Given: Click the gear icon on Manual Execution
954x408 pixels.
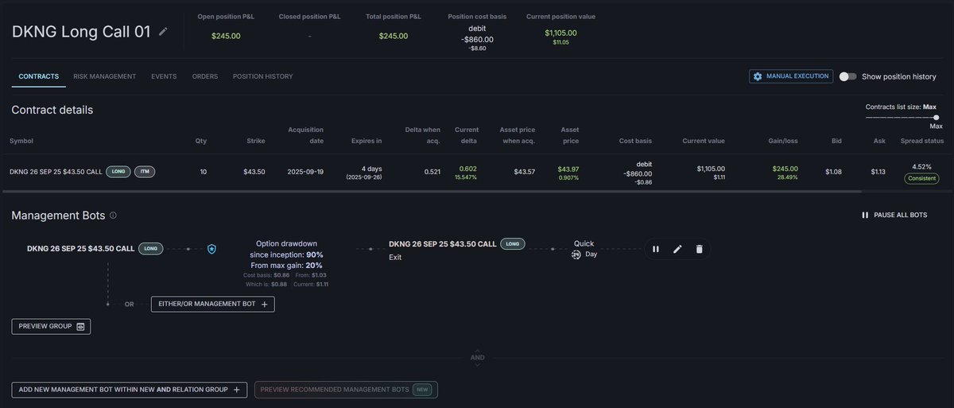Looking at the screenshot, I should click(x=758, y=76).
